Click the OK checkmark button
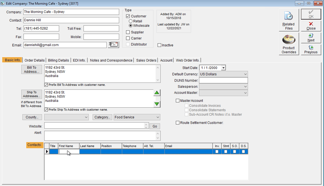Image resolution: width=324 pixels, height=186 pixels. 311,14
